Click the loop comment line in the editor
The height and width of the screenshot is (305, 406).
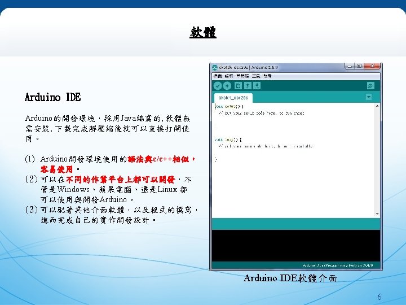click(x=266, y=146)
